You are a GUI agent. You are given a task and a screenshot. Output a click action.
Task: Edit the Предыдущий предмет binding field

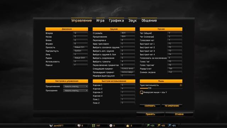pyautogui.click(x=128, y=72)
